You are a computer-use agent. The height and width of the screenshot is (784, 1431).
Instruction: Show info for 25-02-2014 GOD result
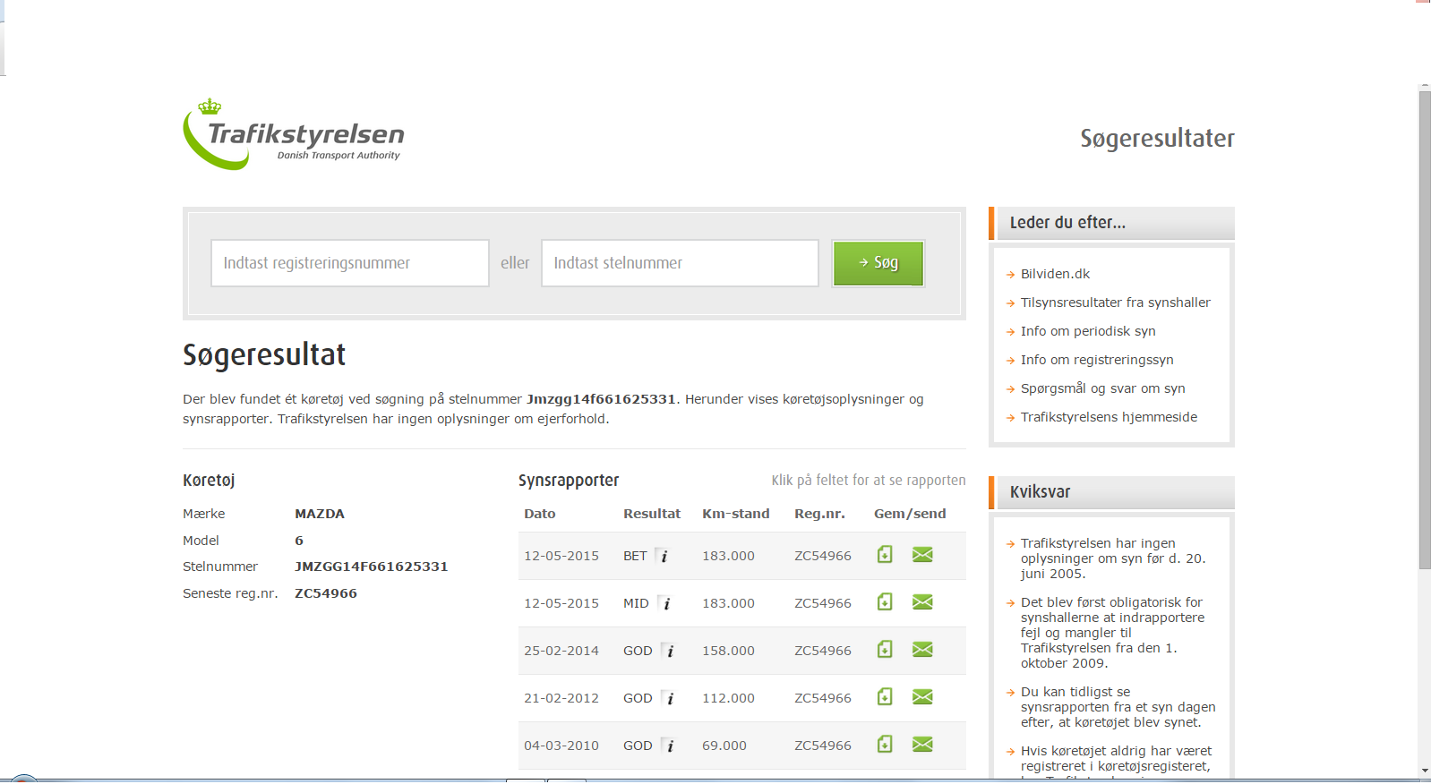(x=669, y=651)
